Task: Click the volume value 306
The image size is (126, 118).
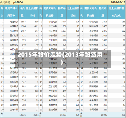Action: click(24, 109)
